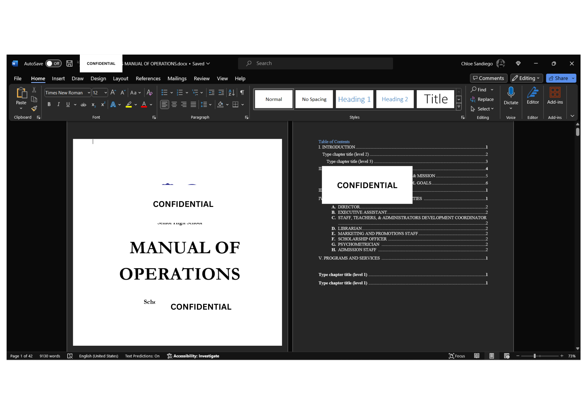Toggle Italic formatting
Screen dimensions: 587x415
point(58,104)
